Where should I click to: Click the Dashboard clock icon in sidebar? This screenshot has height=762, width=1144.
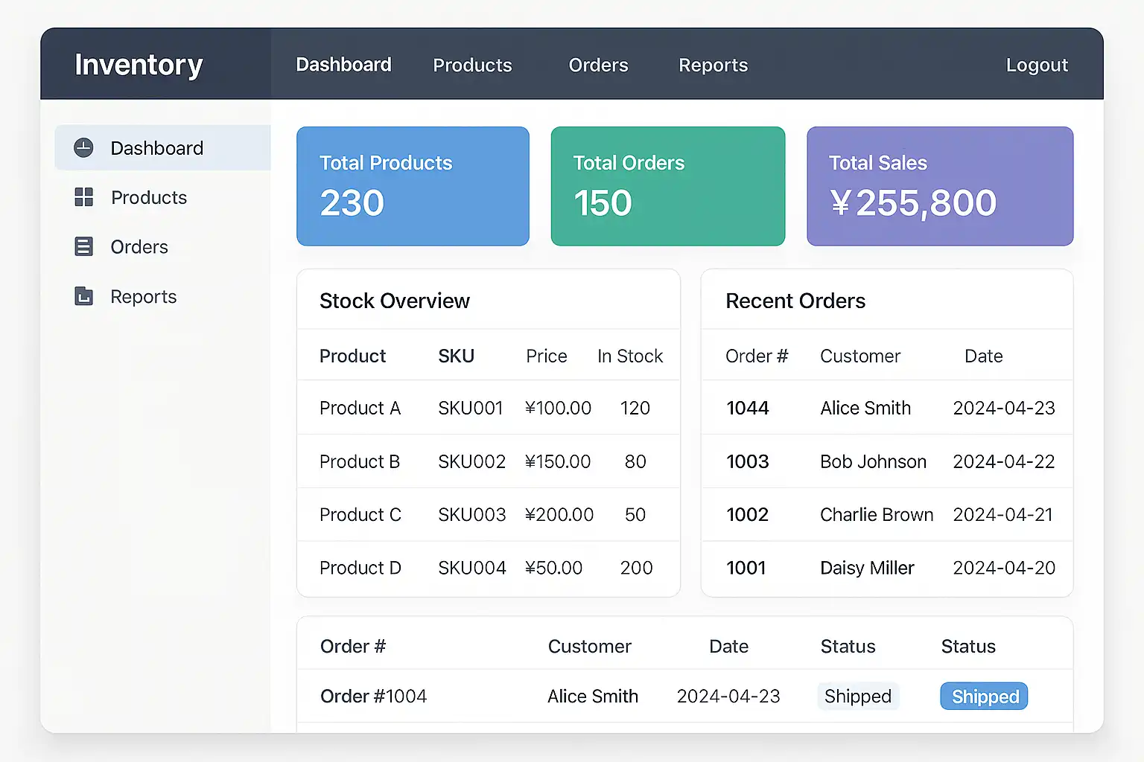83,148
